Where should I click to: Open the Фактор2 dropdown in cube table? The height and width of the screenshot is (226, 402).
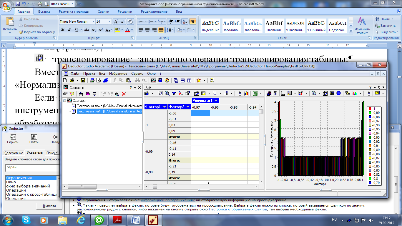pos(188,107)
